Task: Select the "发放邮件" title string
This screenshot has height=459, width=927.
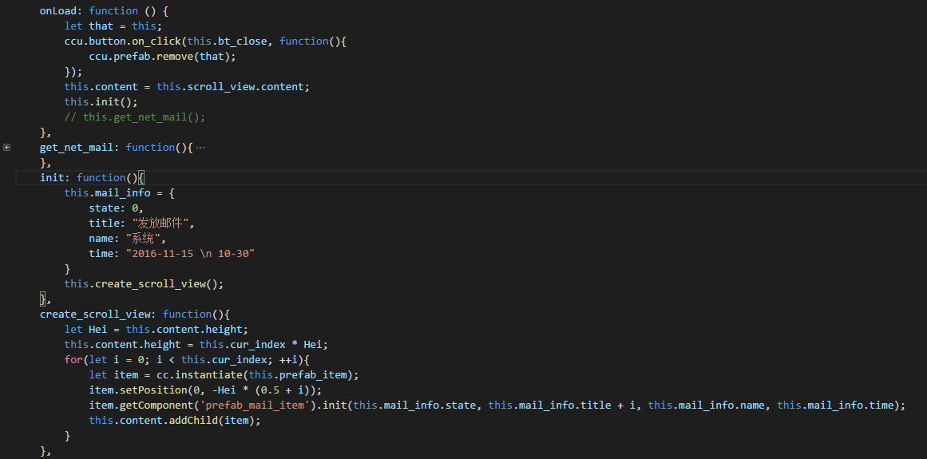Action: pos(160,224)
